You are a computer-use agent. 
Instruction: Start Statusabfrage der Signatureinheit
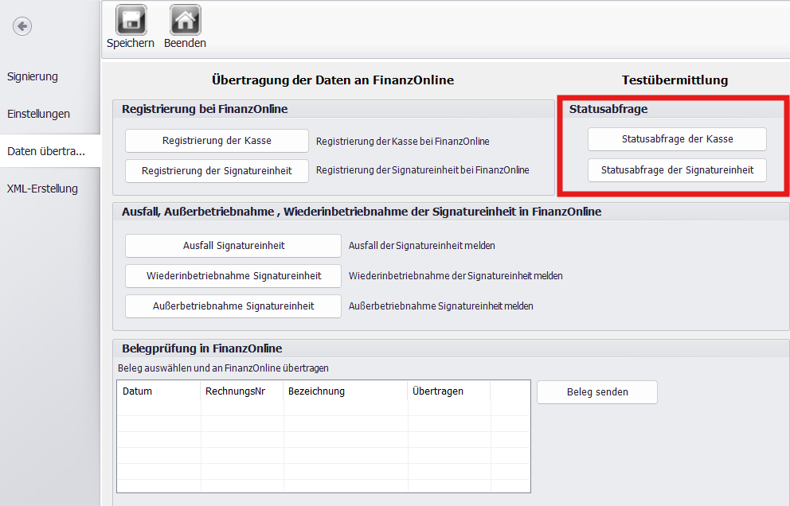pyautogui.click(x=677, y=170)
